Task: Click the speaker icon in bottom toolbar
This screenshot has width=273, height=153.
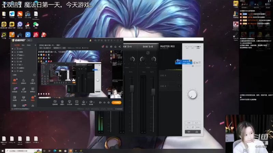Action: pyautogui.click(x=91, y=102)
